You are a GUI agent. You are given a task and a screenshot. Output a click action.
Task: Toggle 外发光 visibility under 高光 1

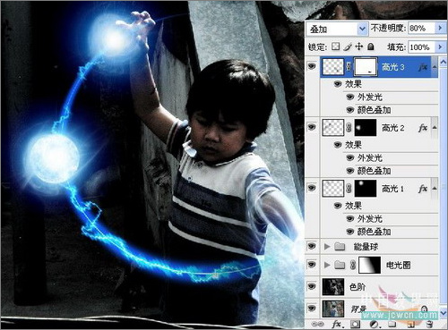coord(350,219)
